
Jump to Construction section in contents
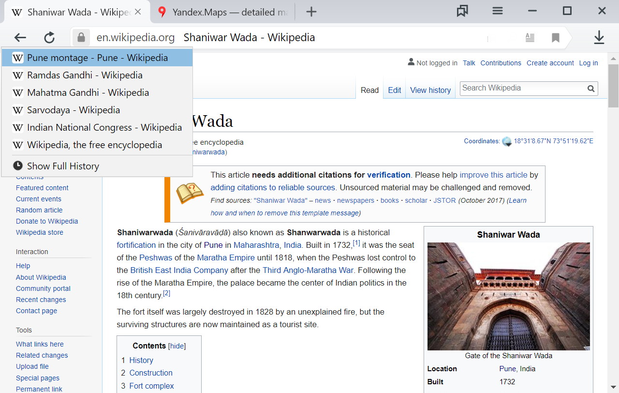click(151, 373)
